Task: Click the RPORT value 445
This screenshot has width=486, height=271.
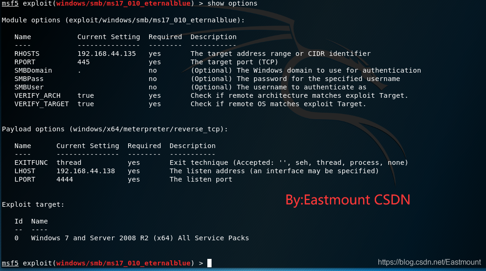Action: tap(84, 62)
